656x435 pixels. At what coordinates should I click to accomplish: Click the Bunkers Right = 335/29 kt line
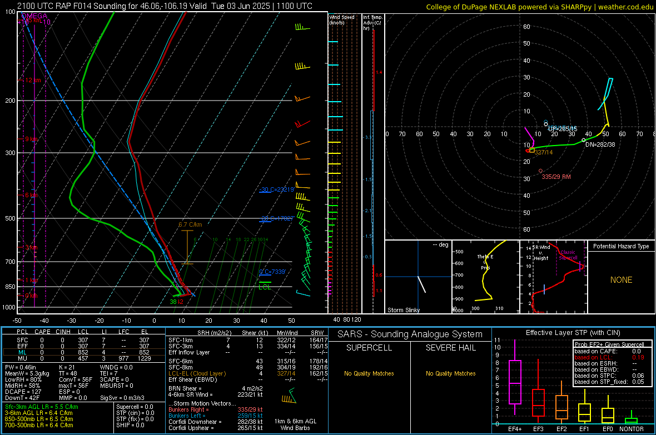tap(216, 409)
